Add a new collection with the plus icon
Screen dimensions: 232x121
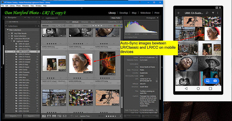pyautogui.click(x=39, y=26)
